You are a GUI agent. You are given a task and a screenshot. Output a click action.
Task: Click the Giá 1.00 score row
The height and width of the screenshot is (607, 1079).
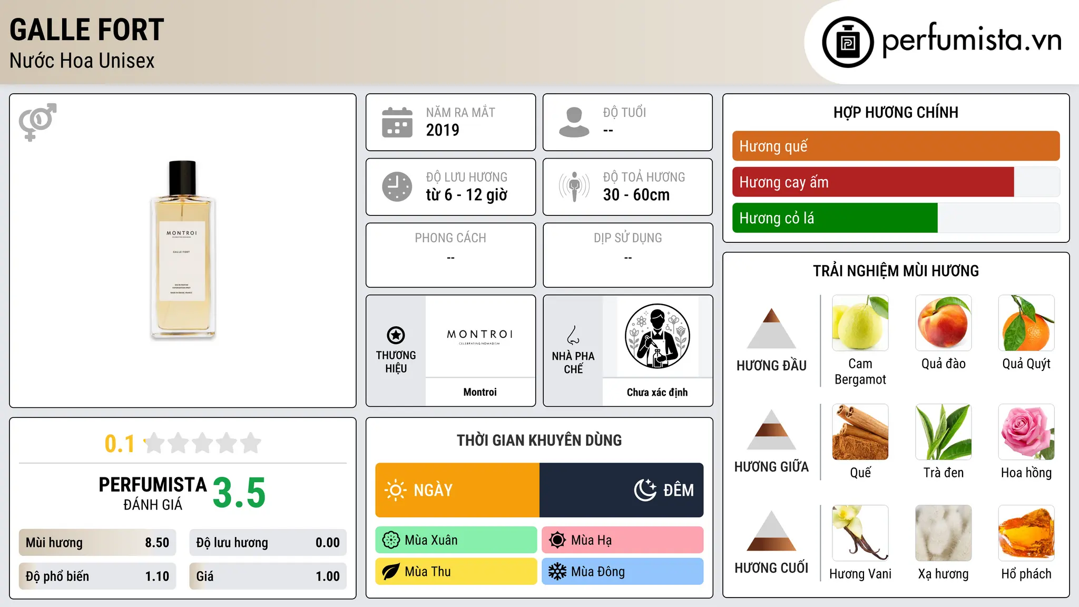(x=268, y=576)
